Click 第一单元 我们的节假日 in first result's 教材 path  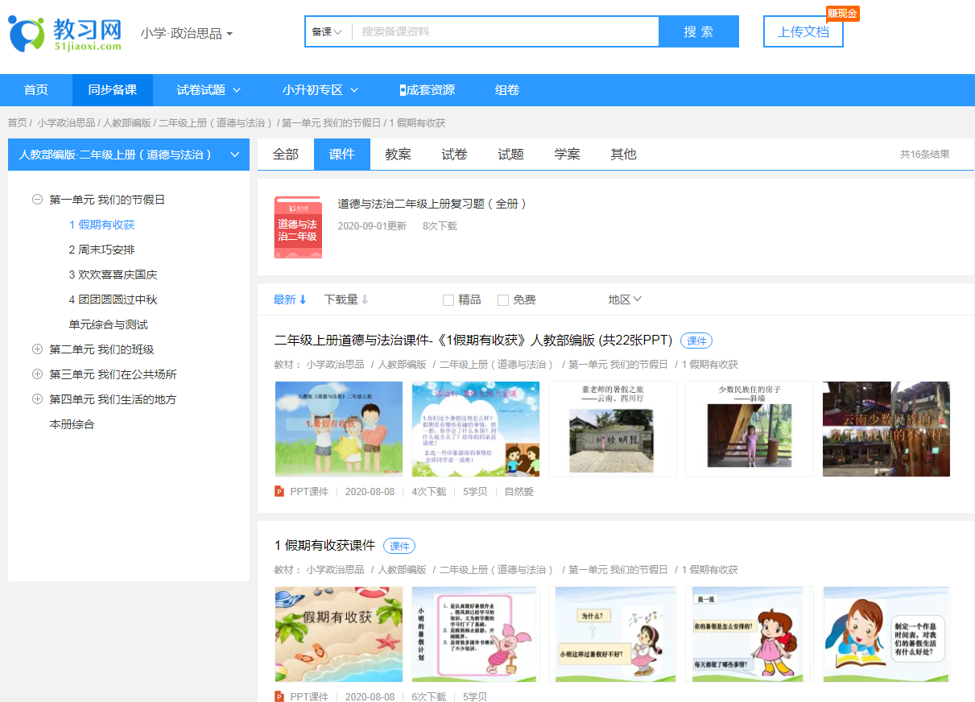tap(618, 365)
